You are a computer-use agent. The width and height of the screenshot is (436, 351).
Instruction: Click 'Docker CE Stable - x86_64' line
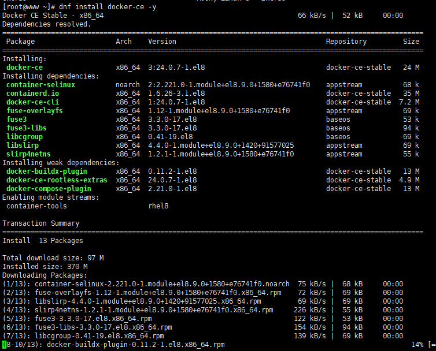53,16
